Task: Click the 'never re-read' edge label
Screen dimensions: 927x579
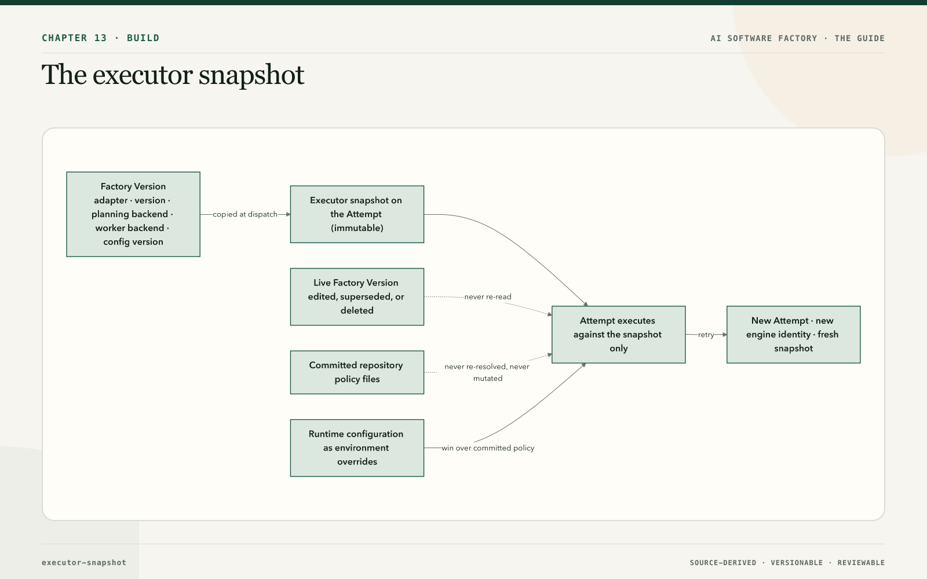Action: click(x=488, y=297)
